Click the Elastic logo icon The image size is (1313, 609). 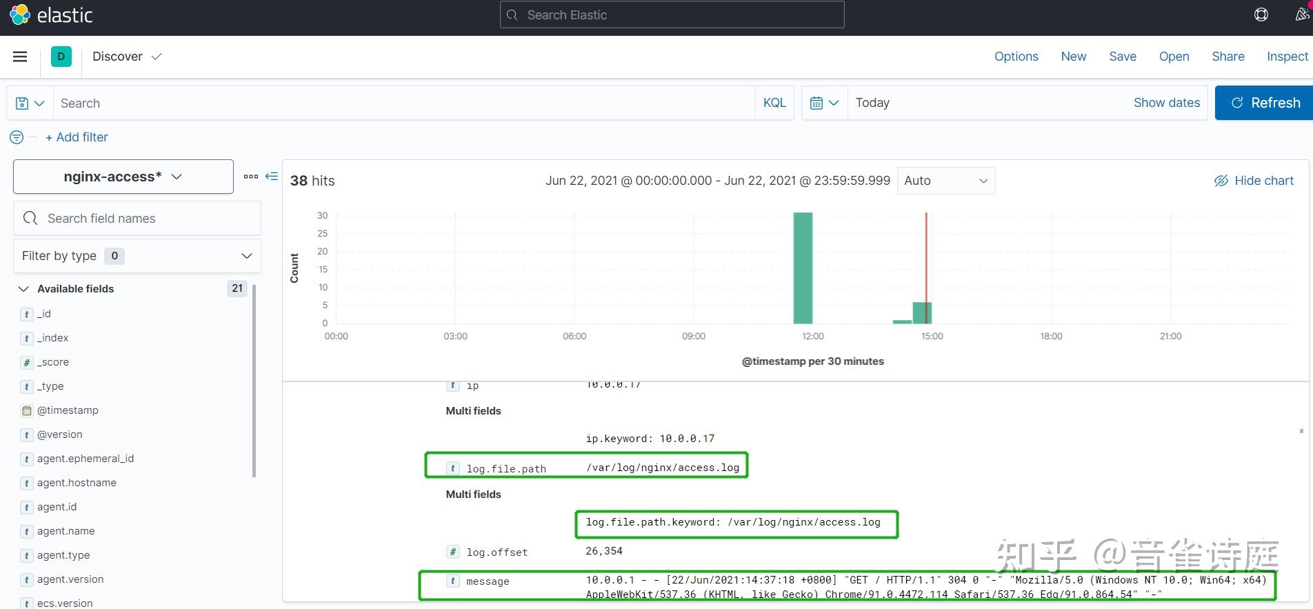[x=20, y=14]
